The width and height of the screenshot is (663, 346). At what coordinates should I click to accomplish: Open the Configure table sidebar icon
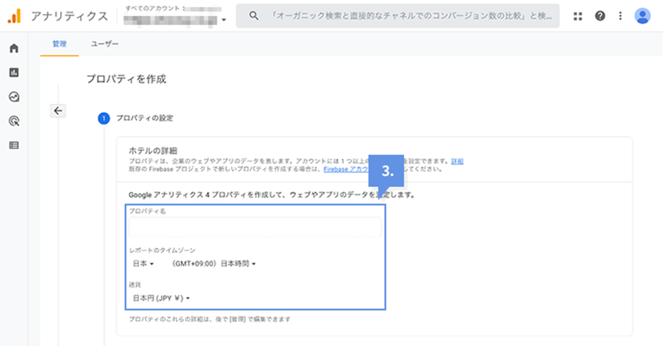tap(14, 145)
